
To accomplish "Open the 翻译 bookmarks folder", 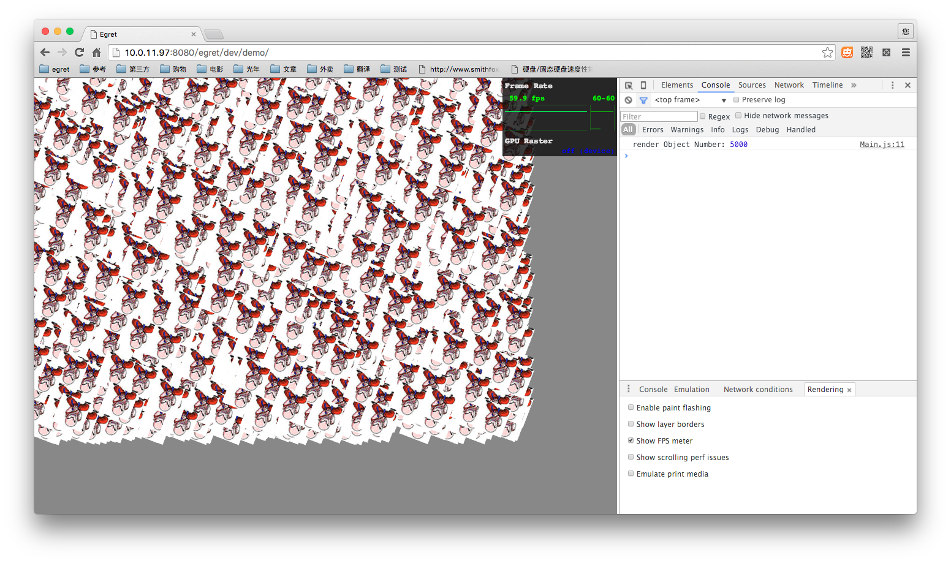I will pyautogui.click(x=357, y=69).
